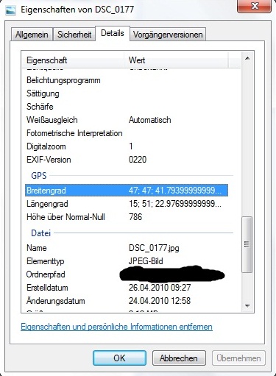
Task: Open the Vorgängerversionen tab
Action: pyautogui.click(x=168, y=35)
